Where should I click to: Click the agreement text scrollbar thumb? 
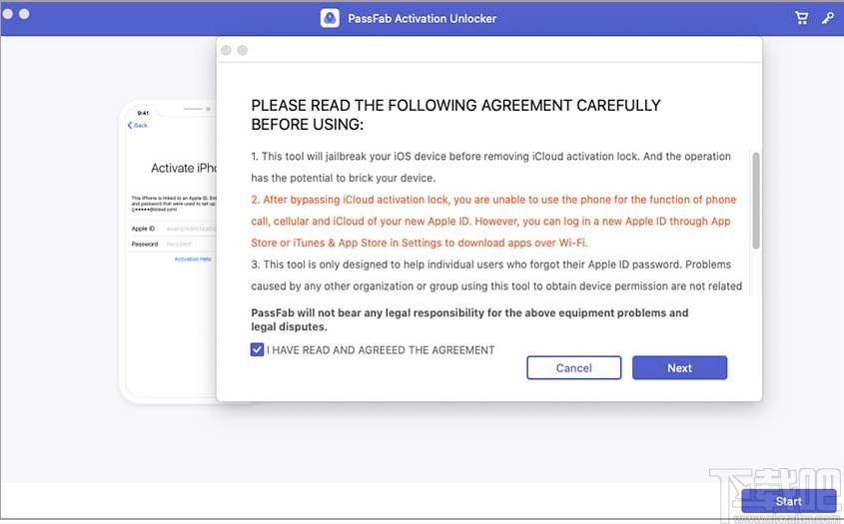click(756, 201)
